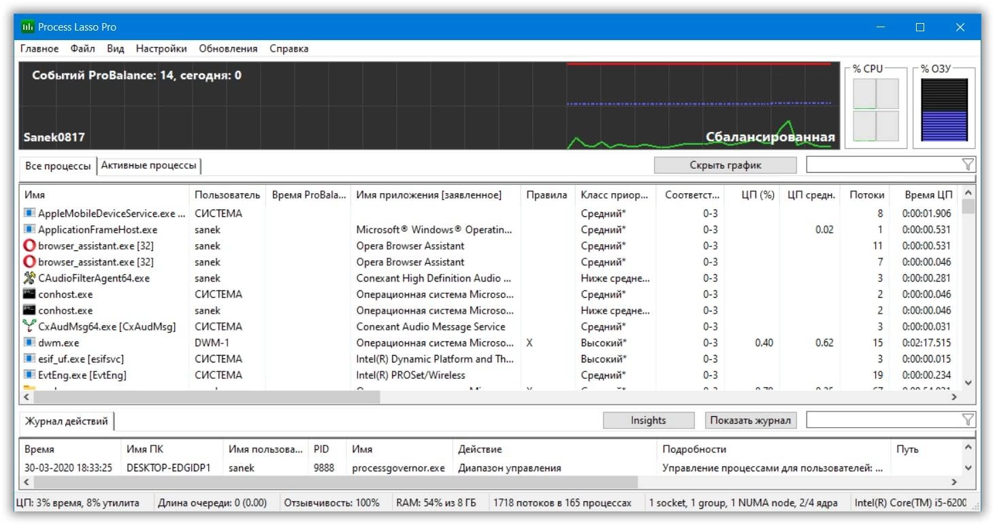The image size is (995, 525).
Task: Open the Справка menu
Action: pos(289,48)
